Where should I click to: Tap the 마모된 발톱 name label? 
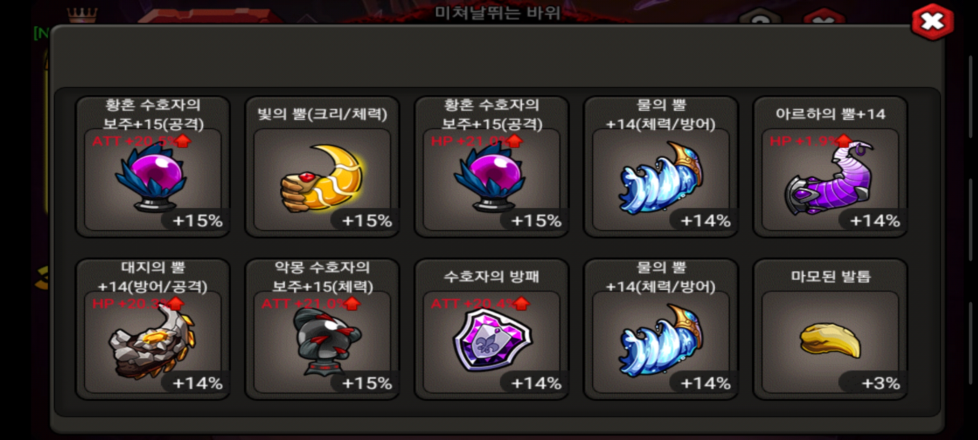(x=831, y=276)
